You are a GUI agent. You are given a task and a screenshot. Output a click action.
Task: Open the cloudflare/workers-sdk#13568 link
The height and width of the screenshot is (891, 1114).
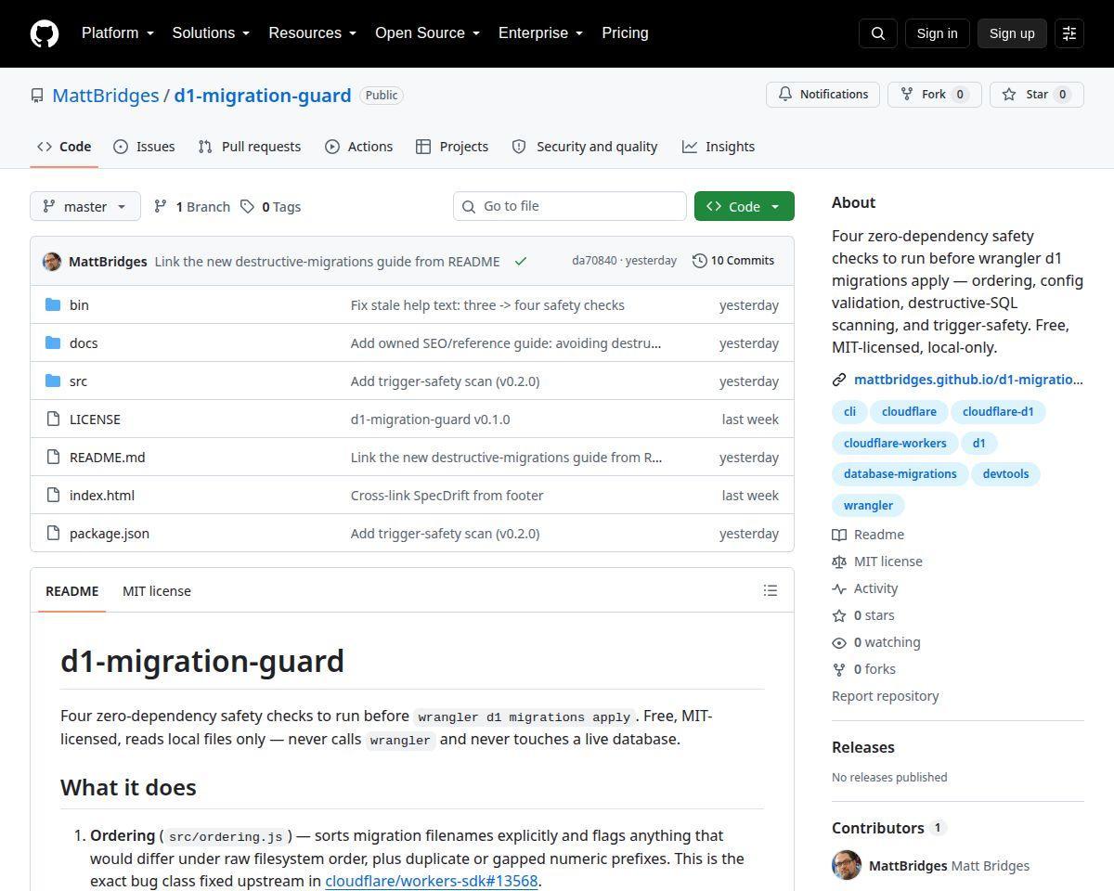coord(431,881)
